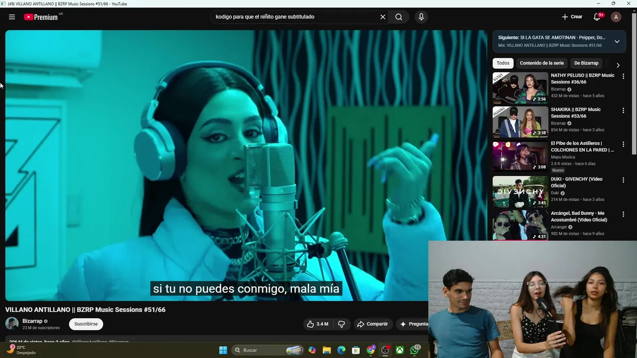Open options menu for El Pibe video

click(x=623, y=145)
